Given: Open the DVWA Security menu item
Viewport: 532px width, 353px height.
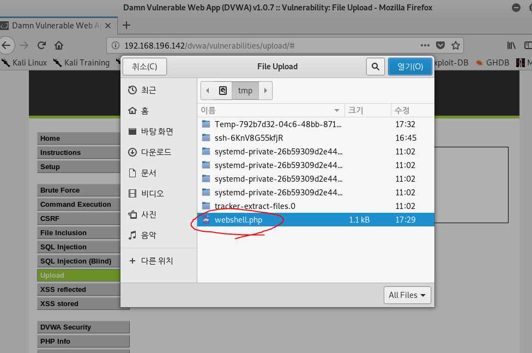Looking at the screenshot, I should point(83,327).
